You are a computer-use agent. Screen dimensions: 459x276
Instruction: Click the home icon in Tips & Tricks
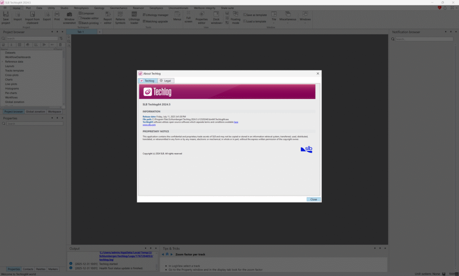pos(167,254)
